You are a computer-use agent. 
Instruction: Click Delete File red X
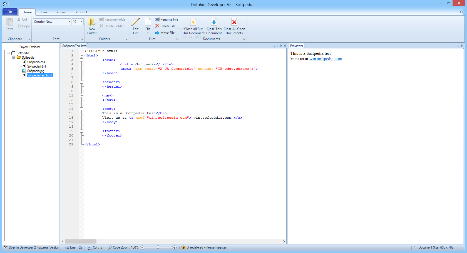tap(165, 26)
